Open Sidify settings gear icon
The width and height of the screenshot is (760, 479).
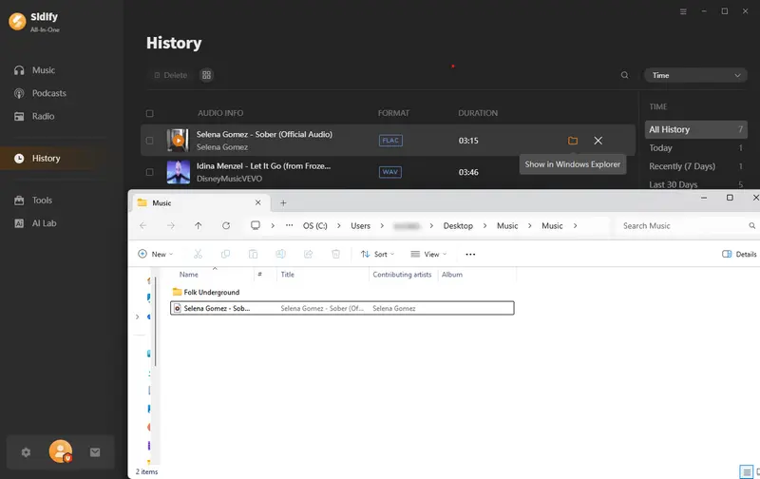tap(26, 452)
